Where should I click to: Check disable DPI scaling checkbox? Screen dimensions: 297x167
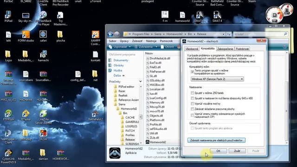[193, 115]
